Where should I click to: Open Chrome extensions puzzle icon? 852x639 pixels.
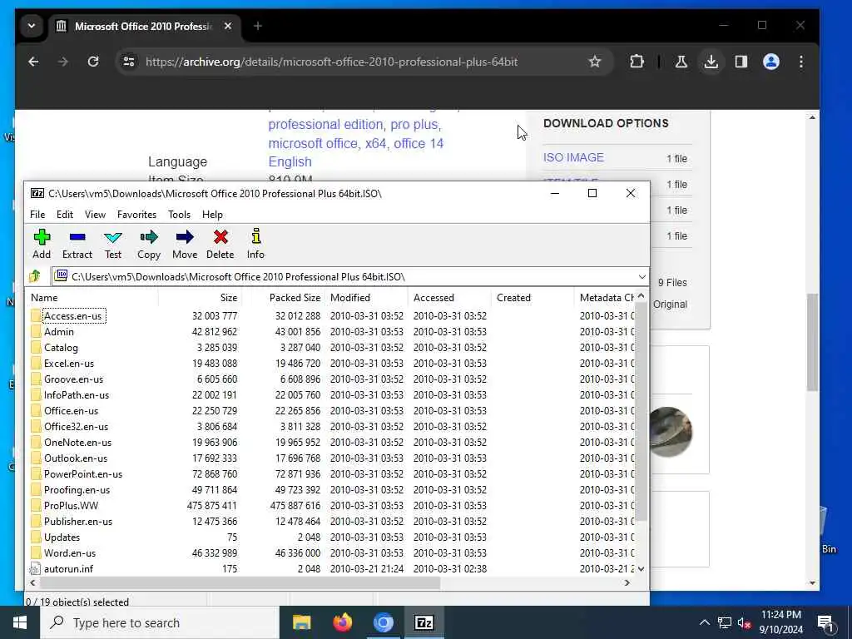click(x=637, y=62)
